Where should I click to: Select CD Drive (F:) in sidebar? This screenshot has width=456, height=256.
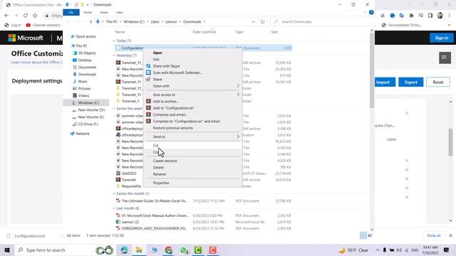[88, 124]
